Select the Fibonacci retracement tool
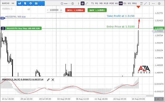 pyautogui.click(x=142, y=3)
